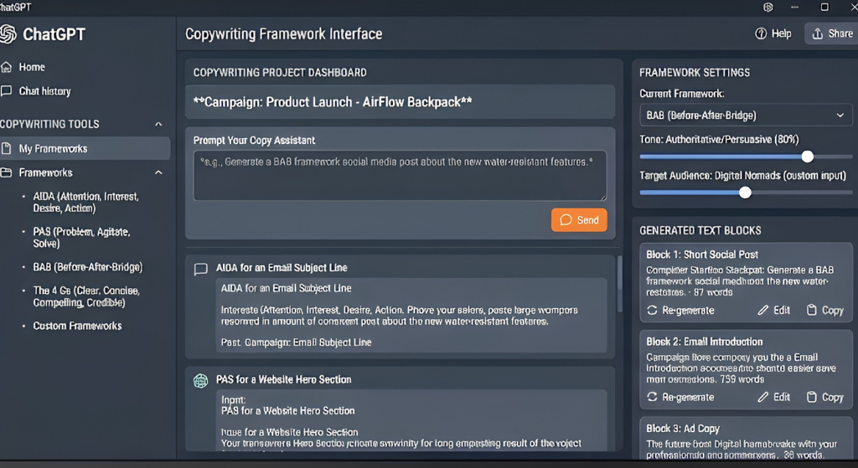This screenshot has width=858, height=468.
Task: Click the My Frameworks document icon
Action: (6, 148)
